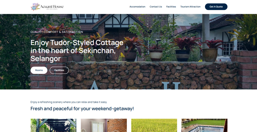The image size is (257, 132).
Task: Open the Accomodation menu item
Action: click(x=137, y=7)
